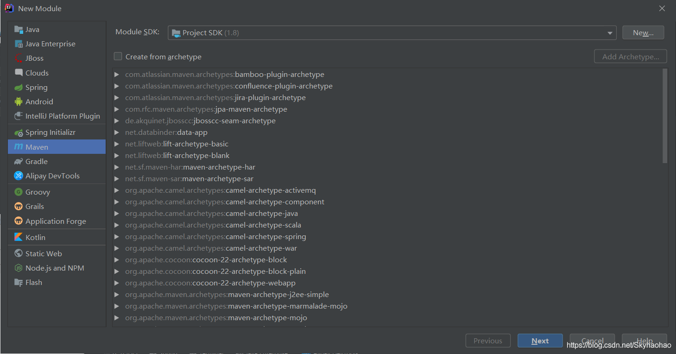
Task: Click the Kotlin icon
Action: (x=19, y=237)
